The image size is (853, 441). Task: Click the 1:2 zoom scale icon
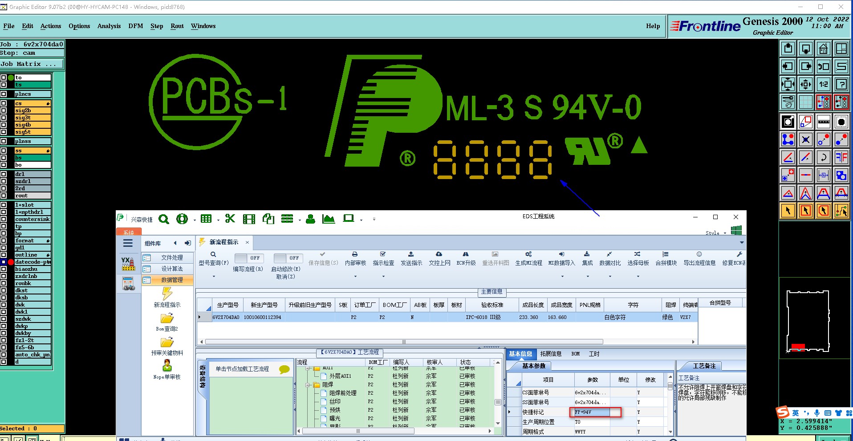point(824,84)
